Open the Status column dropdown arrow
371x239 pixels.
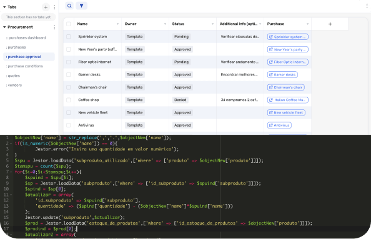[212, 24]
